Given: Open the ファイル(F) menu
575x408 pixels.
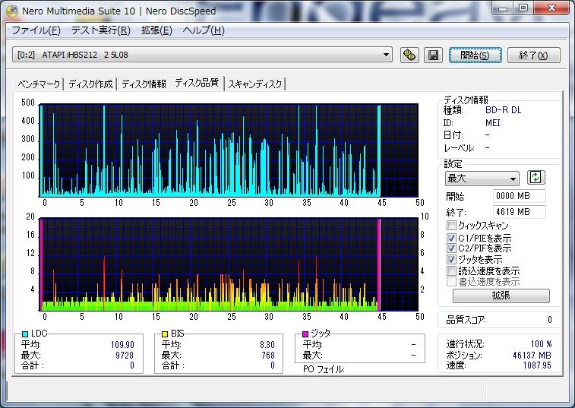Looking at the screenshot, I should pos(36,30).
